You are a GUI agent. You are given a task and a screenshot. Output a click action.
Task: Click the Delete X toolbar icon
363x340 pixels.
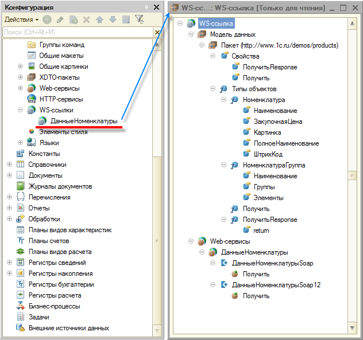86,19
